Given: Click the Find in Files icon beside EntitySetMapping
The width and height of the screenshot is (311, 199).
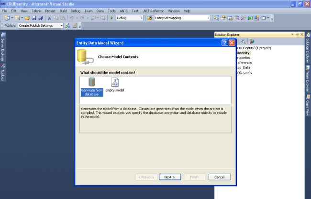Looking at the screenshot, I should click(x=150, y=18).
